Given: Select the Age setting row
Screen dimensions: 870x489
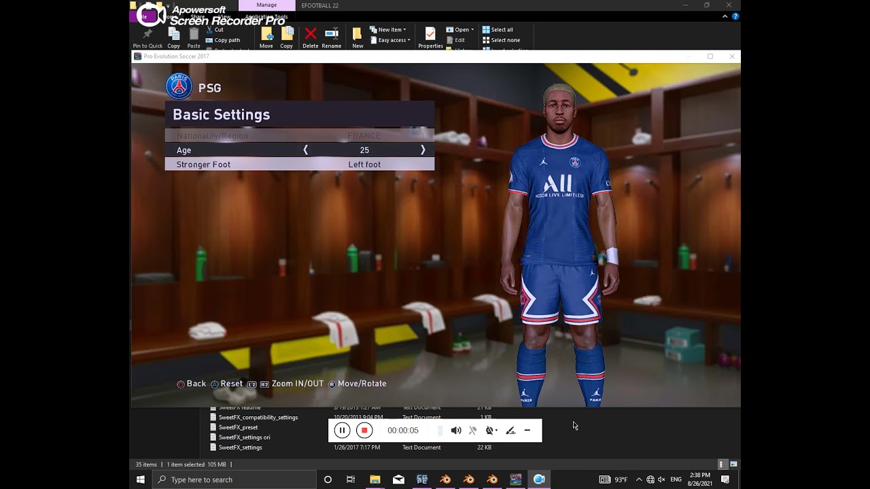Looking at the screenshot, I should 300,150.
